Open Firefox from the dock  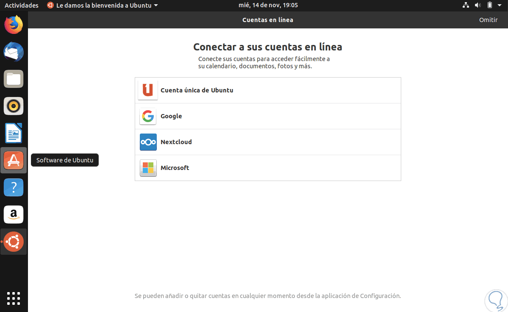[x=14, y=25]
